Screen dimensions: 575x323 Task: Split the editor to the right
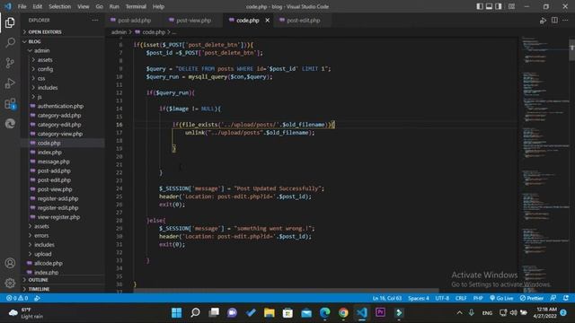click(x=554, y=20)
